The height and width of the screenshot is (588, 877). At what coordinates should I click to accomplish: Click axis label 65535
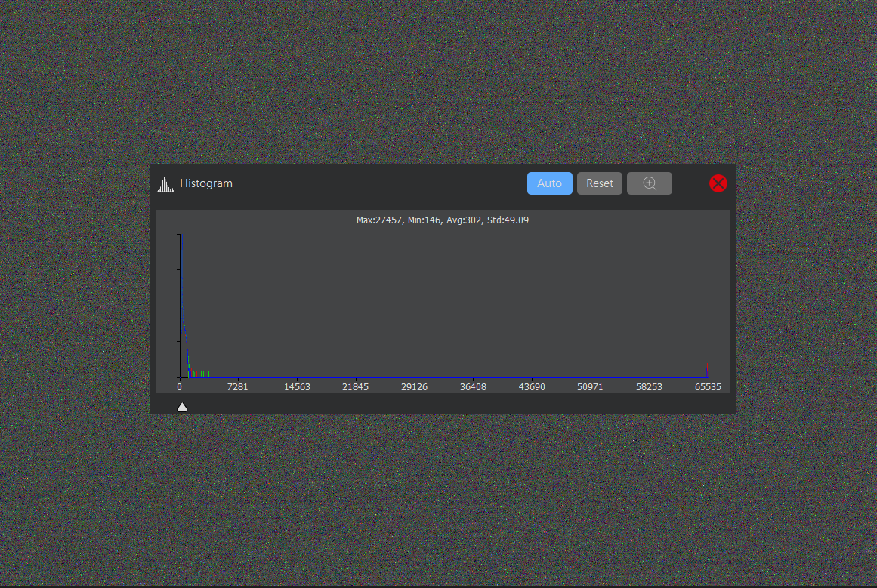click(708, 386)
